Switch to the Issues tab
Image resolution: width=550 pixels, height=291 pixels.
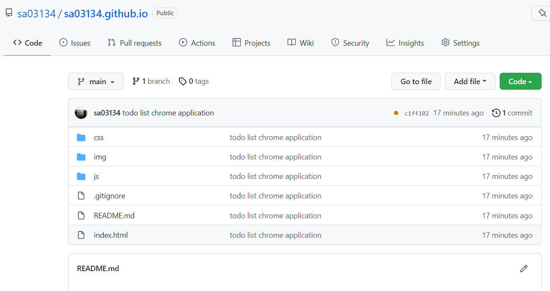[75, 43]
